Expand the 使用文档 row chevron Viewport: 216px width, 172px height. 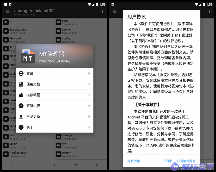(89, 84)
